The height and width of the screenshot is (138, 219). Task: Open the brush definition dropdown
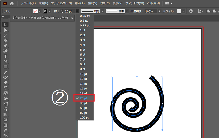click(x=127, y=11)
